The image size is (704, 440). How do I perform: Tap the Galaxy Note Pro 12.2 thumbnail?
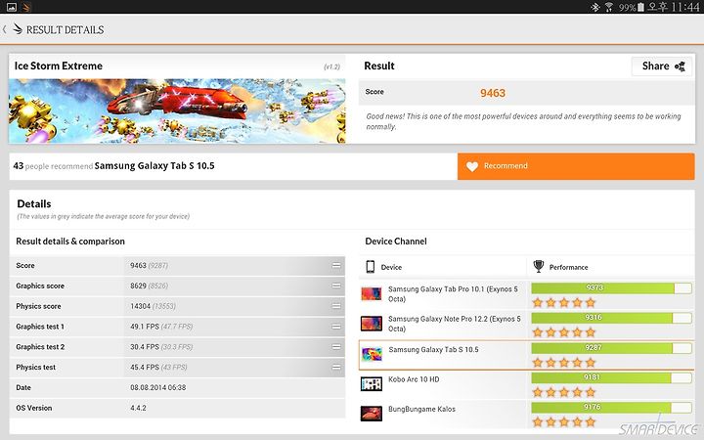(x=372, y=324)
